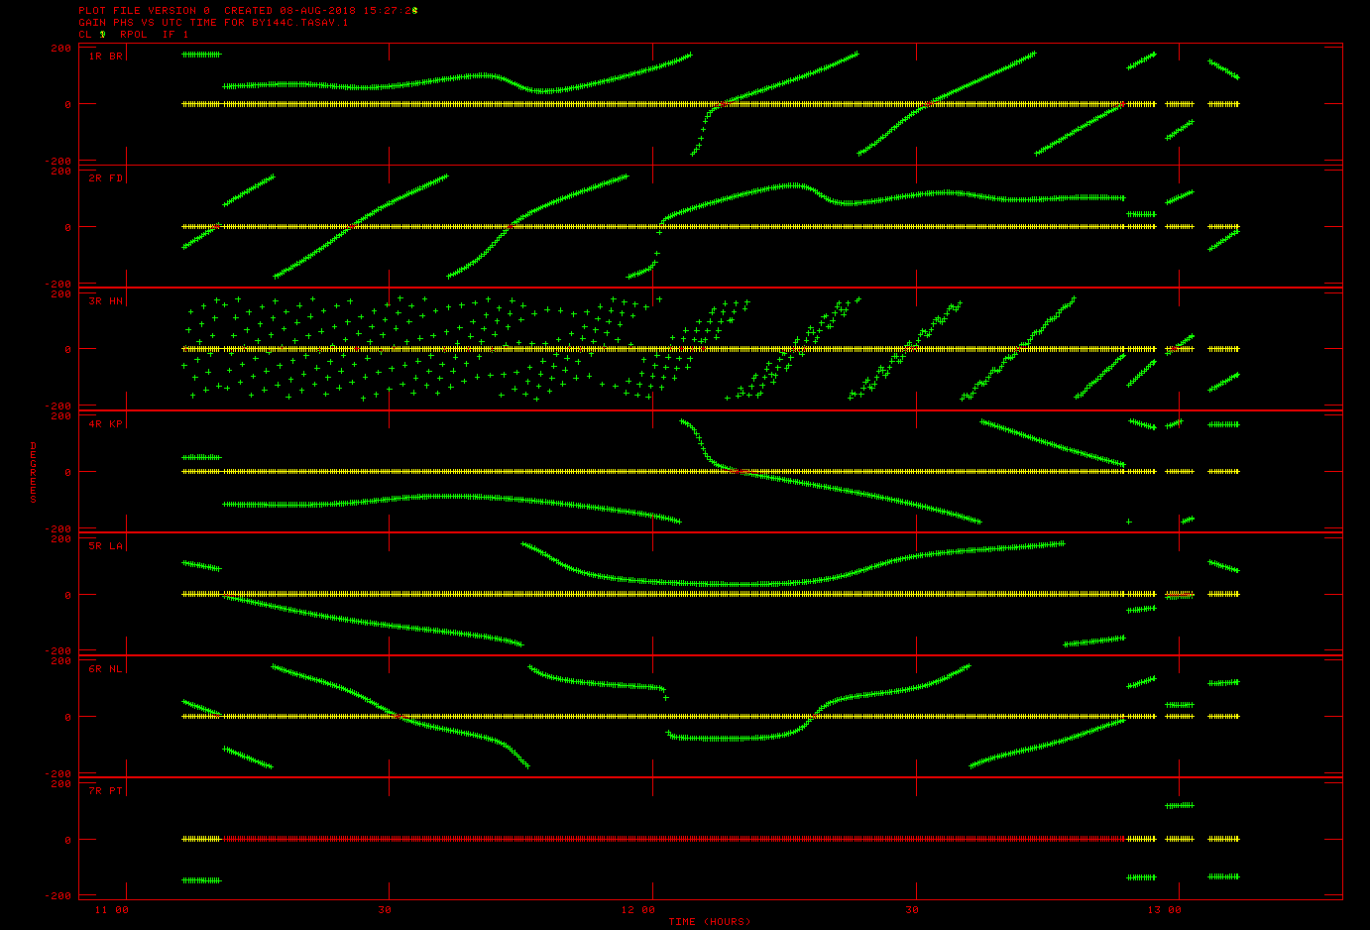Select the '3R HN' panel label
This screenshot has width=1370, height=930.
pos(105,301)
